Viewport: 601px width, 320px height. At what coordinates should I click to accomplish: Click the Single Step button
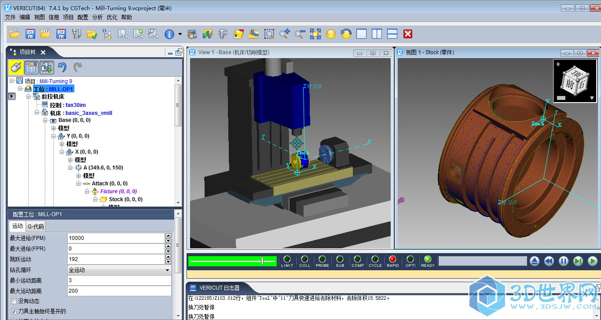(x=578, y=261)
